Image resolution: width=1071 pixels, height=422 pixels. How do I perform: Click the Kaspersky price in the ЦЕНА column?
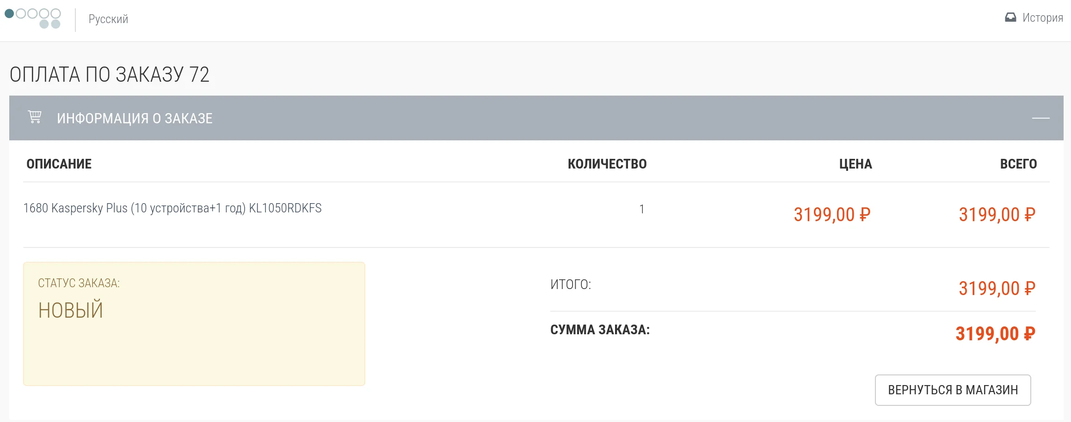click(831, 215)
